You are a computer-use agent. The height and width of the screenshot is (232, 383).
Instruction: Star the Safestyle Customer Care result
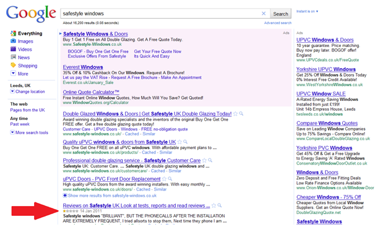[204, 160]
